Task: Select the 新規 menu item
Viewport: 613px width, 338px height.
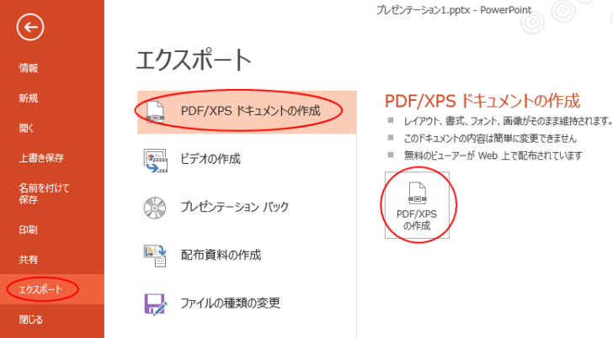Action: pyautogui.click(x=29, y=98)
